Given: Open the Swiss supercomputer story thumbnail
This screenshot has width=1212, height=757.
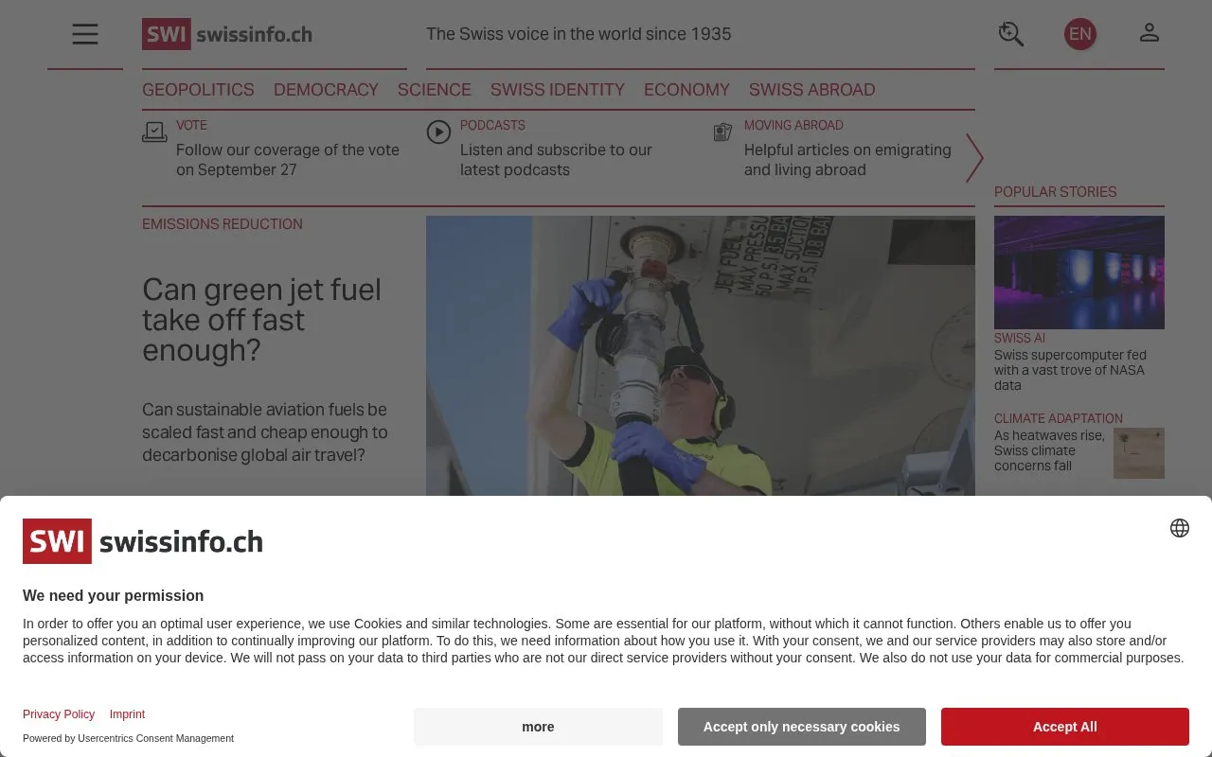Looking at the screenshot, I should 1079,273.
